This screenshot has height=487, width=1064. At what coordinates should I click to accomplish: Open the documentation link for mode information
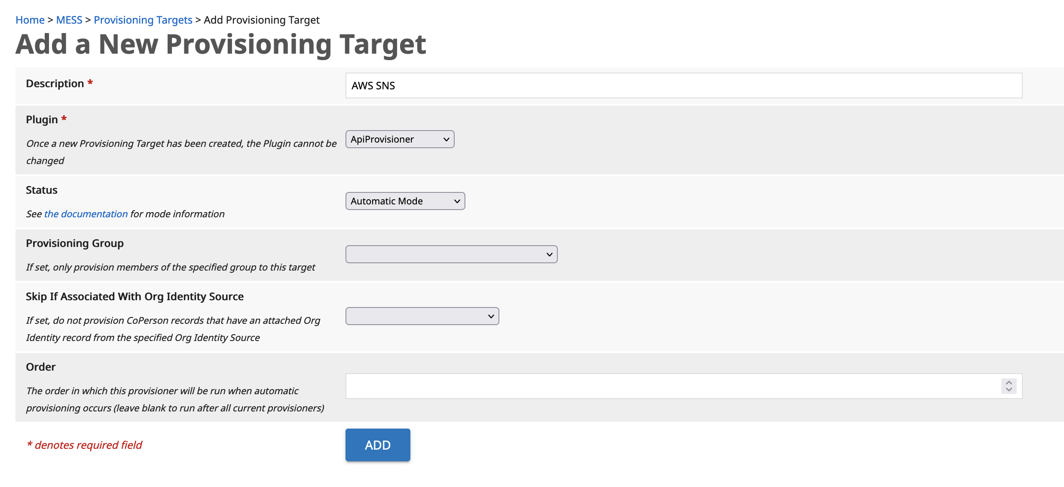tap(86, 214)
